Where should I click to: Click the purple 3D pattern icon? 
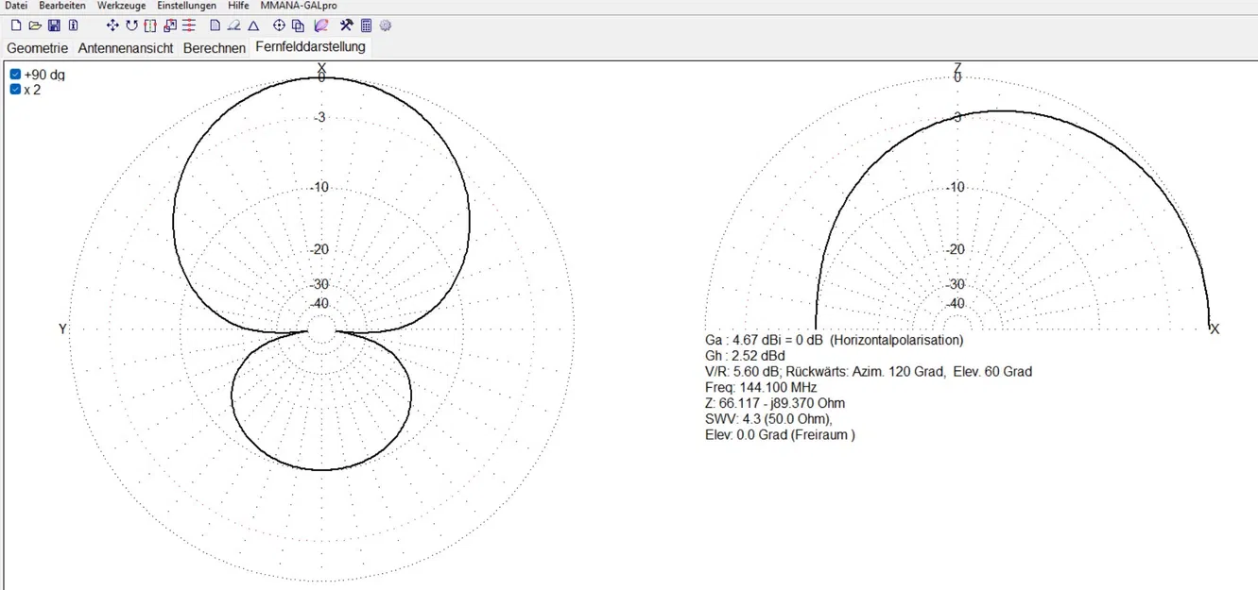(321, 25)
